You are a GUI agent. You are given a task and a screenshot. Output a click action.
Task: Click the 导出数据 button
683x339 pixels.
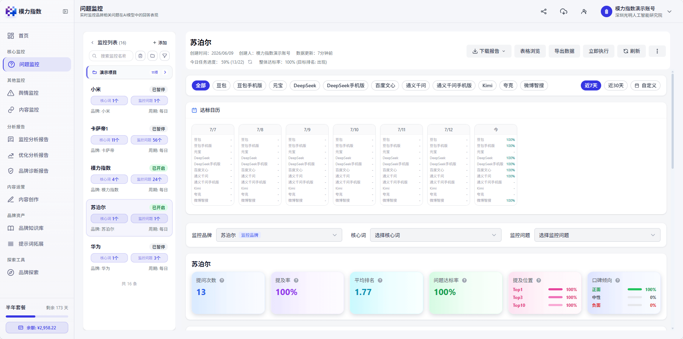[x=564, y=51]
